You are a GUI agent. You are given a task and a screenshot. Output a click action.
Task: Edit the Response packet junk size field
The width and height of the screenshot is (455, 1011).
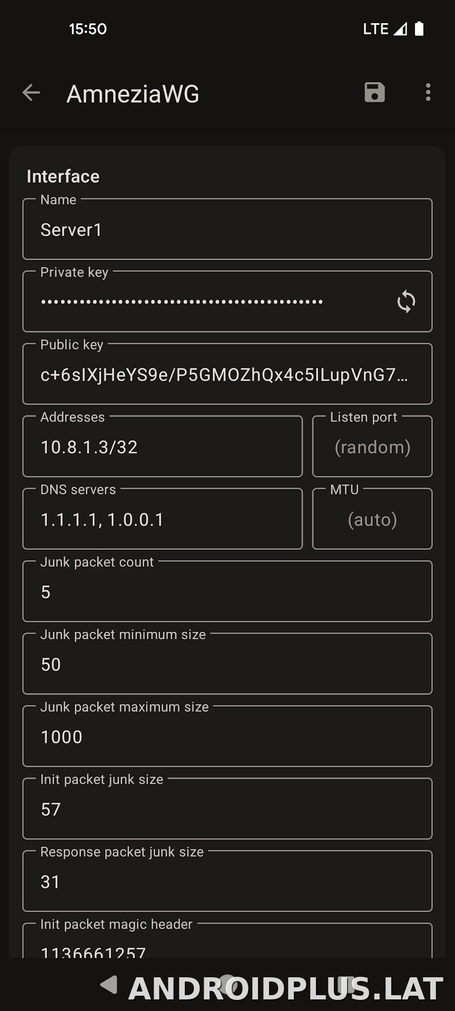[x=227, y=881]
